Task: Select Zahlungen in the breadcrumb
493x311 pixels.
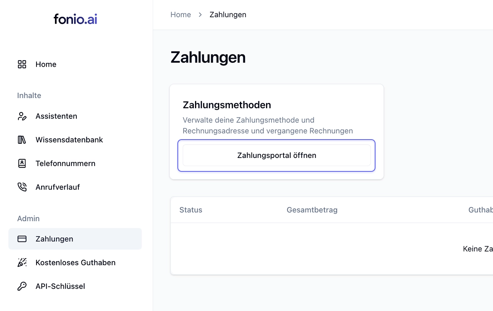Action: (x=228, y=15)
